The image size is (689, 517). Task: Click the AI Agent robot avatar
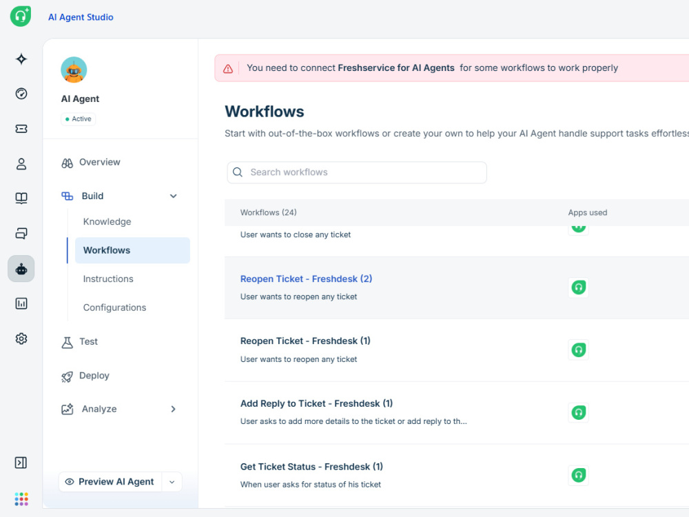point(74,70)
